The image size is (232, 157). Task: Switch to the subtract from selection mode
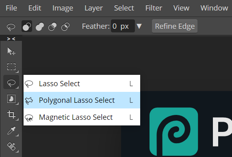(x=52, y=26)
